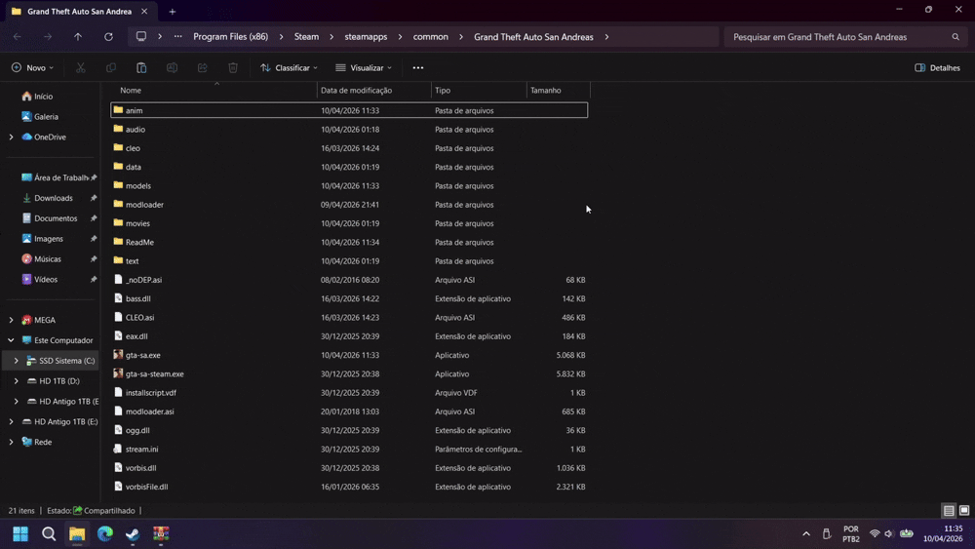This screenshot has height=549, width=975.
Task: Collapse the Este Computador node
Action: coord(11,340)
